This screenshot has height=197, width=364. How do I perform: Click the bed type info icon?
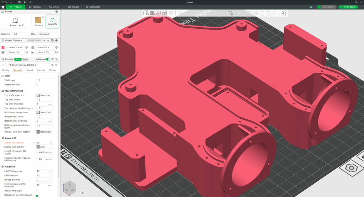point(43,17)
